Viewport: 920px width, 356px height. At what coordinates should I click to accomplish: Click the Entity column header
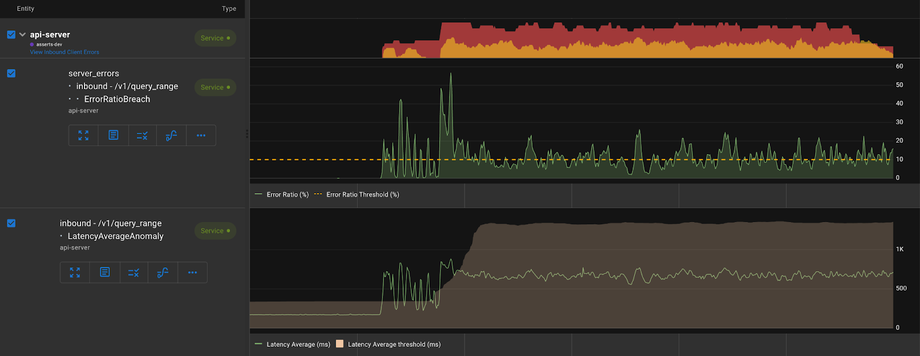[x=26, y=9]
